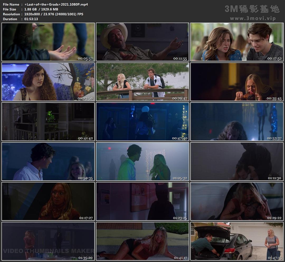Click the frame stamped 01:41:17
The height and width of the screenshot is (262, 285).
tap(142, 241)
